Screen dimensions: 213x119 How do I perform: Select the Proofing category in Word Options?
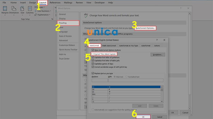68,23
